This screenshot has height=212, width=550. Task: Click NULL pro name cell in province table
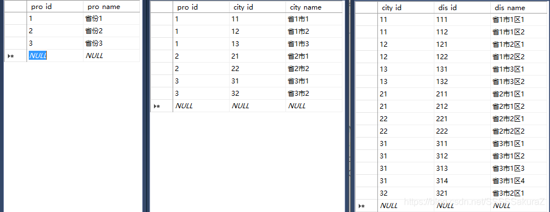coord(112,56)
